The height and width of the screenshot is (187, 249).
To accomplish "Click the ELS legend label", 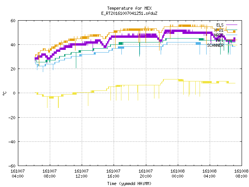I will 220,25.
